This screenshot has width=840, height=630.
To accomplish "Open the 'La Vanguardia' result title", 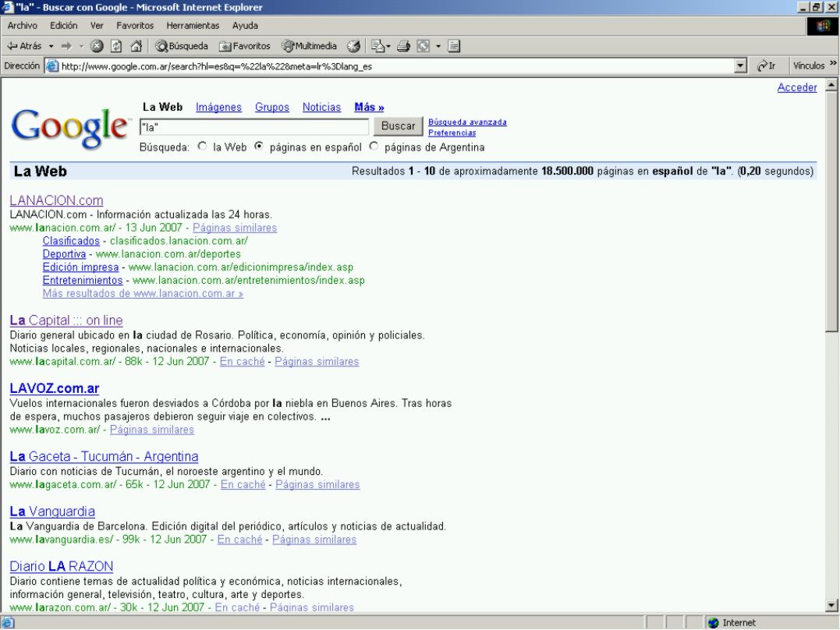I will point(52,511).
